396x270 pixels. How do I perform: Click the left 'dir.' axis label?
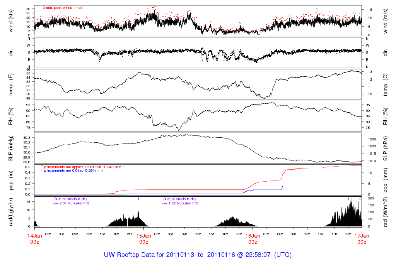pos(10,52)
